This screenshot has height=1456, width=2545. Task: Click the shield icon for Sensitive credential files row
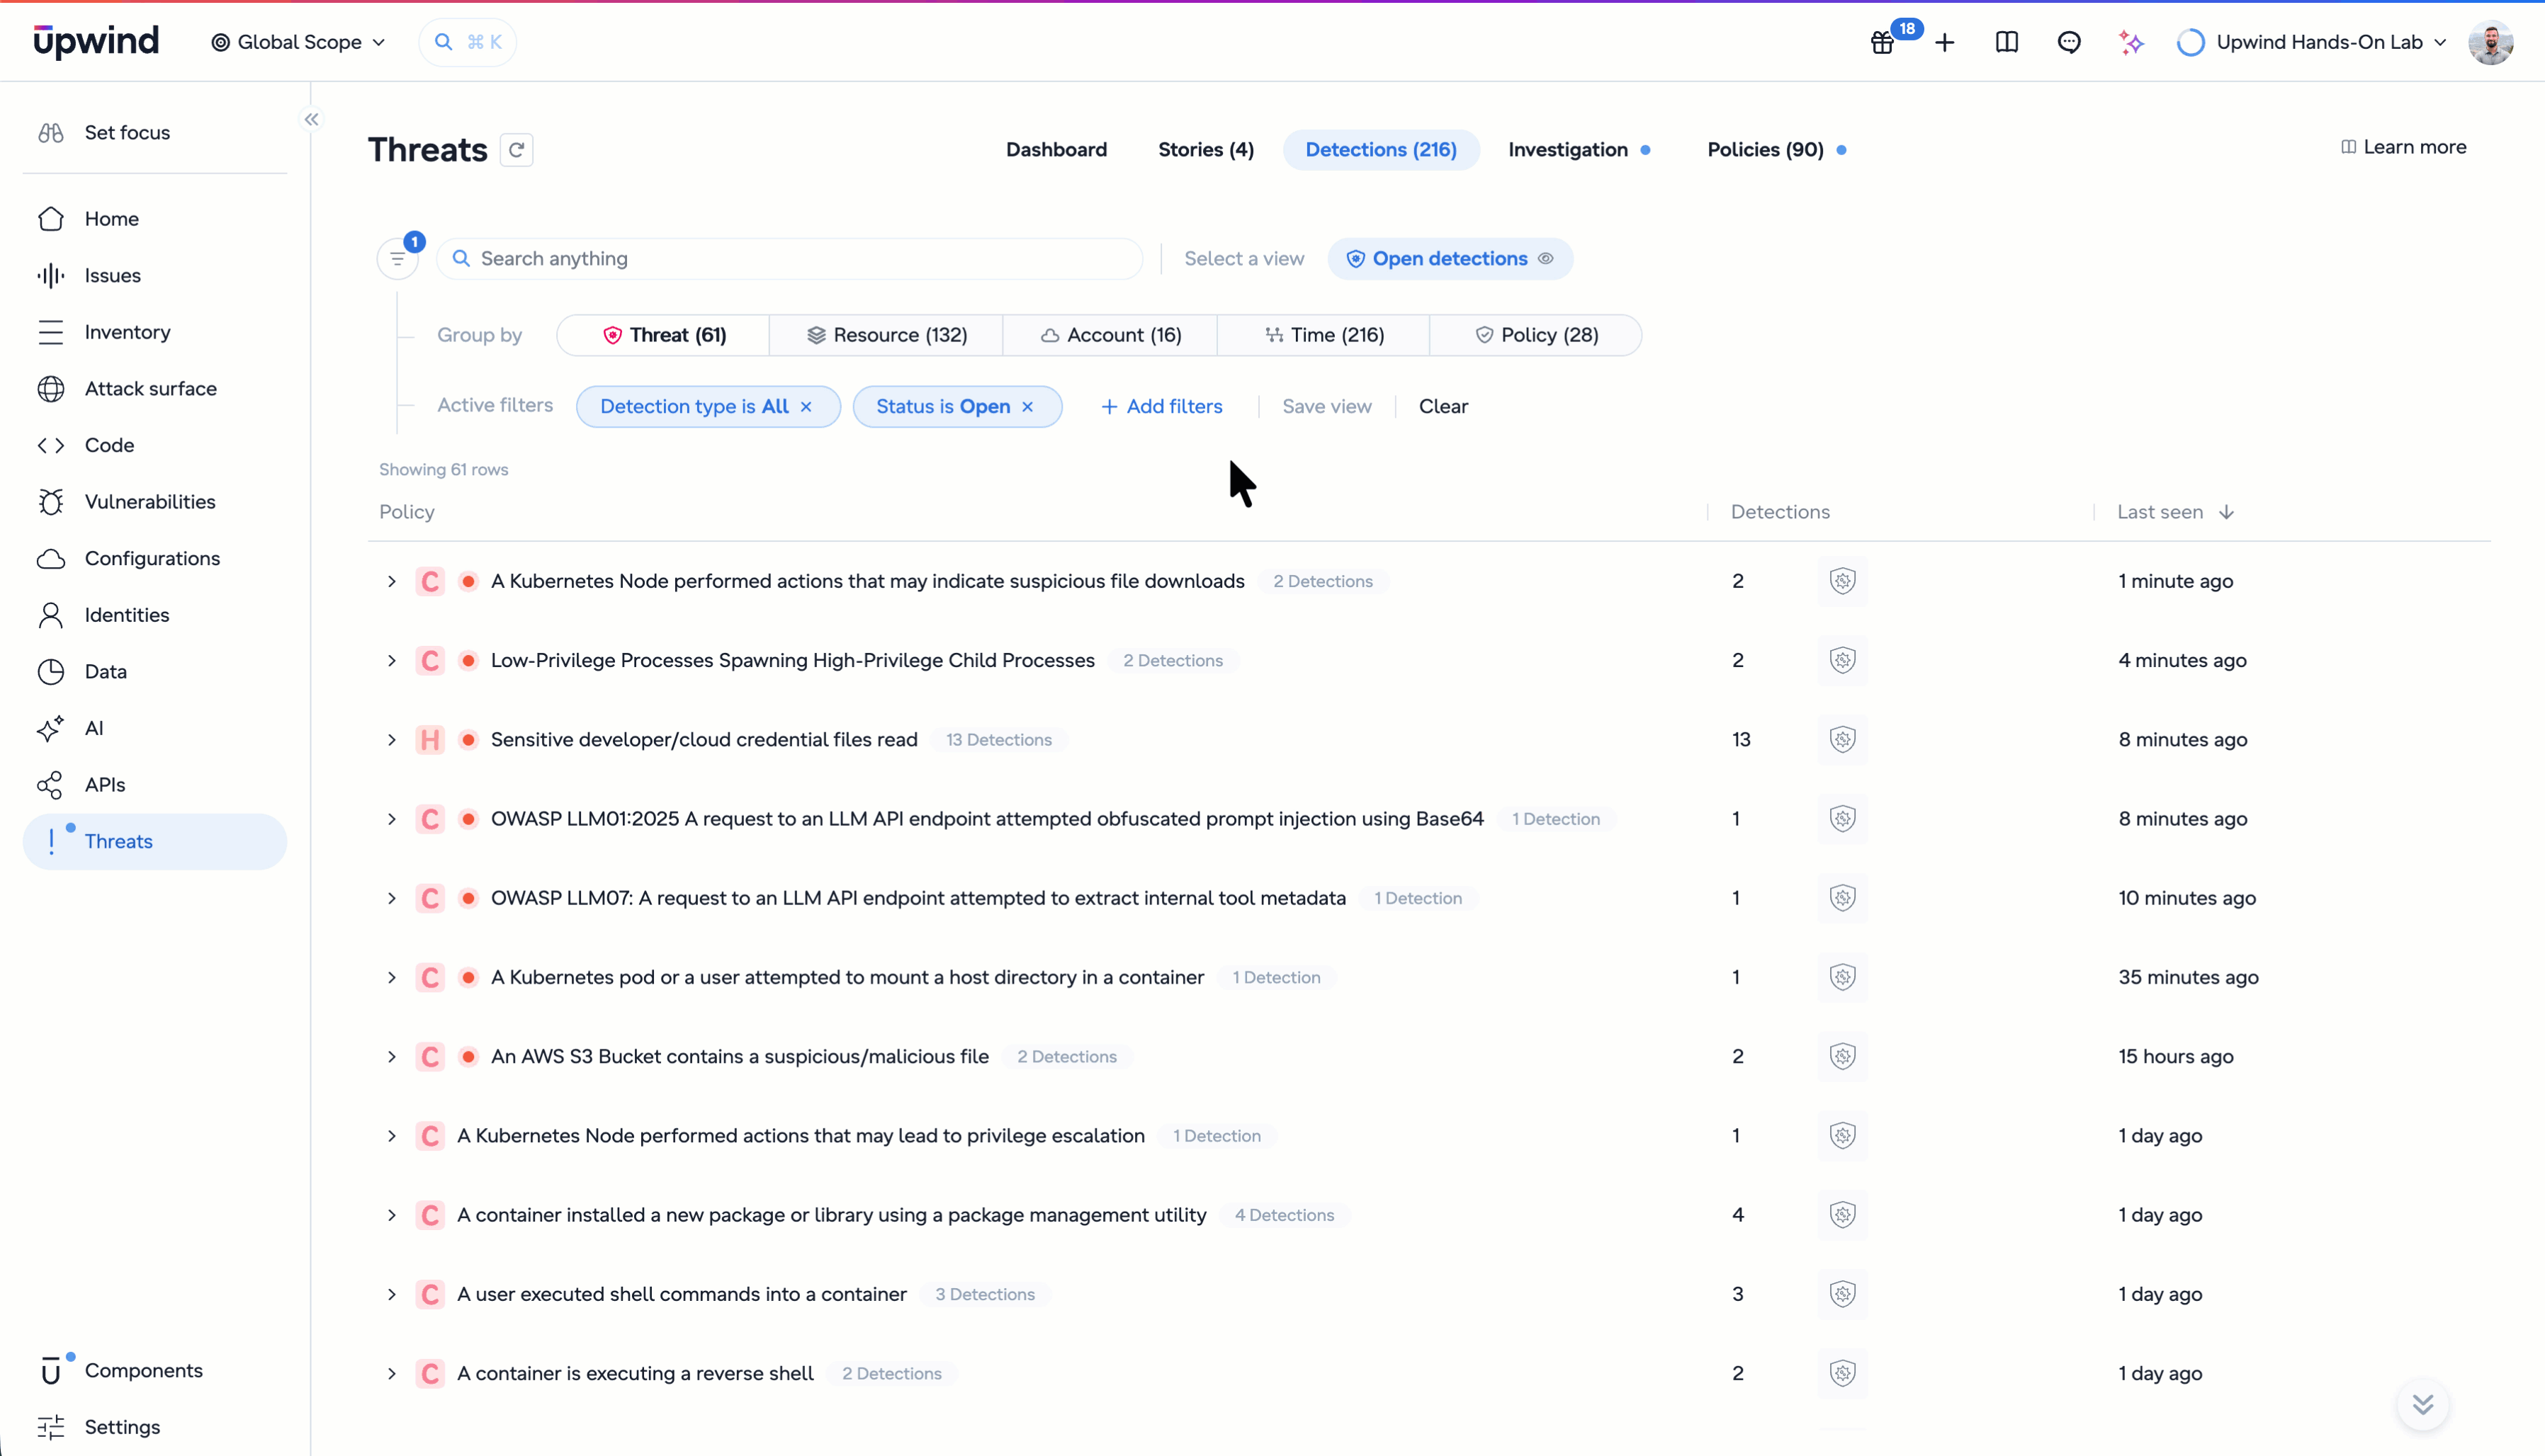click(x=1843, y=739)
